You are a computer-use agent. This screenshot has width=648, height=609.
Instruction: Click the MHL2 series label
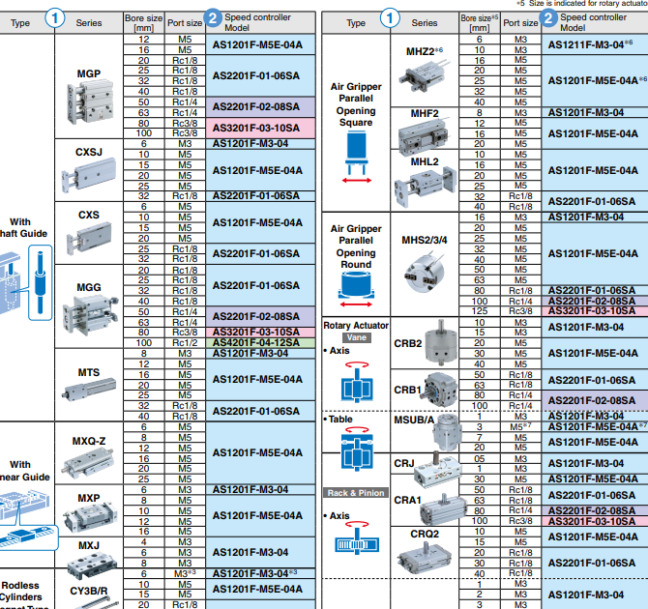tap(424, 161)
